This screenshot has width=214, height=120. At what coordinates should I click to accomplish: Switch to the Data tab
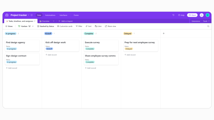click(39, 15)
